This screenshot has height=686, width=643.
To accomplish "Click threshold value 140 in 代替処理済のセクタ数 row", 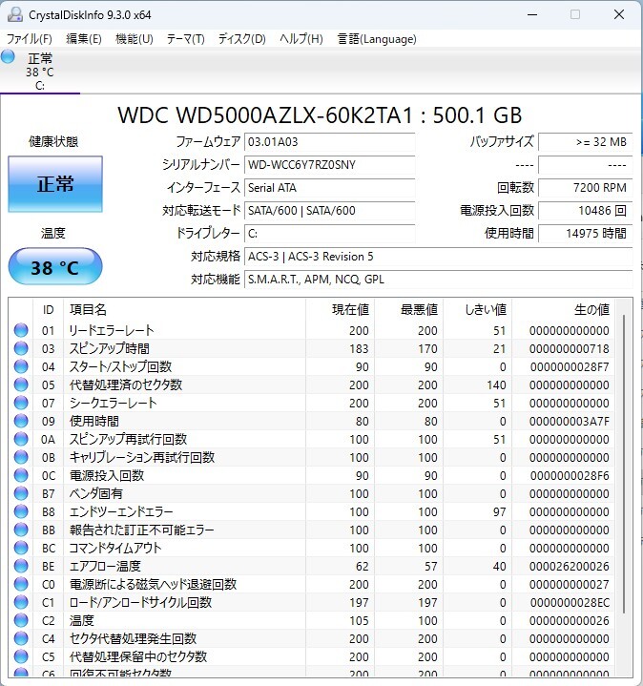I will coord(496,385).
